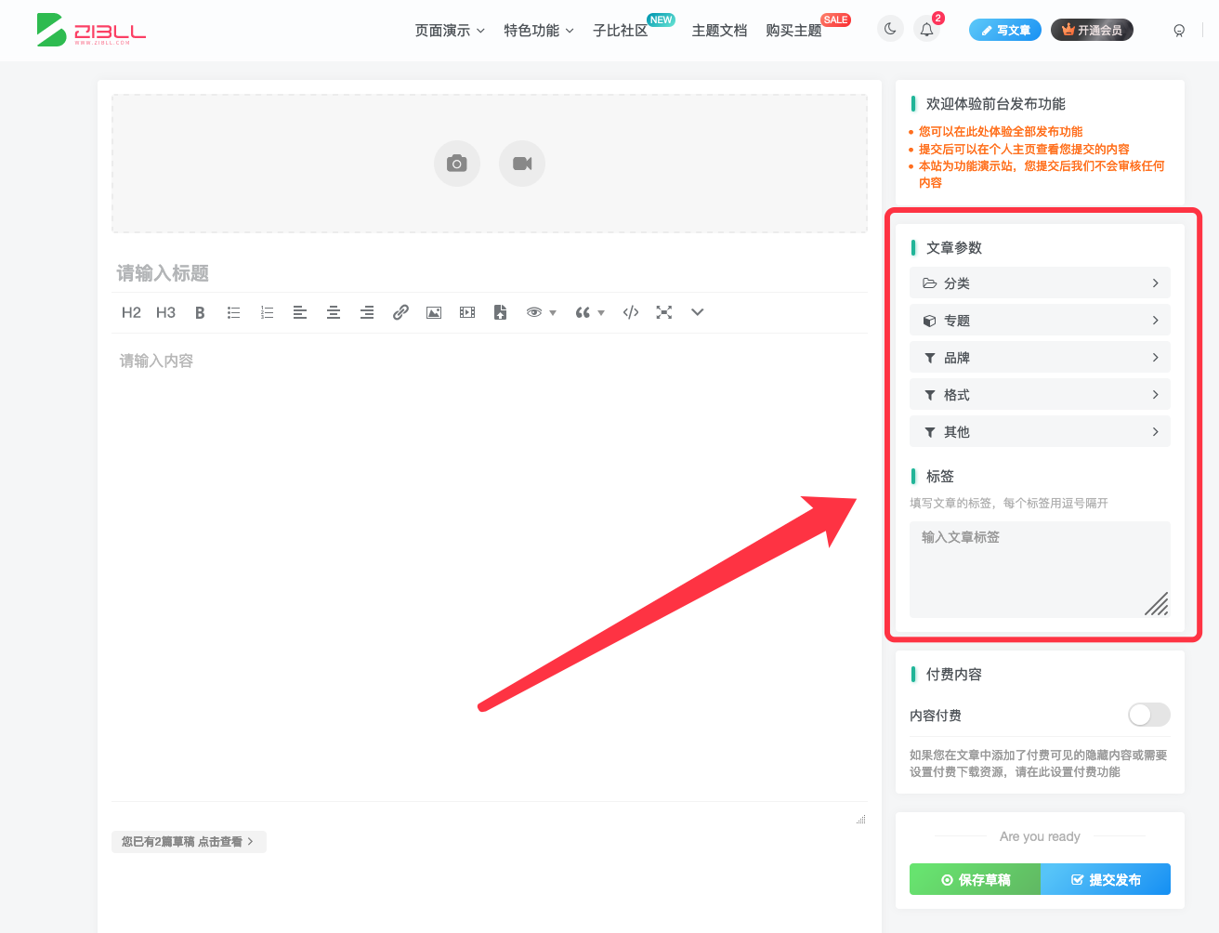Upload a file attachment in the editor
The image size is (1219, 933).
point(500,312)
